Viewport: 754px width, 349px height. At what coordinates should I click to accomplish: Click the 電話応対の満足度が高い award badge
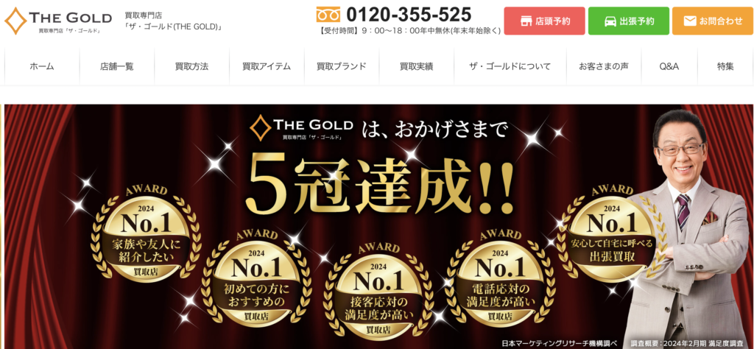pos(499,276)
